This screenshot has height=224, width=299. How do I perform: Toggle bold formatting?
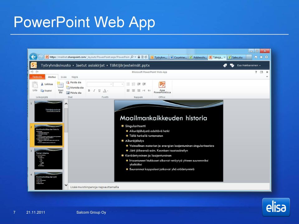(89, 91)
